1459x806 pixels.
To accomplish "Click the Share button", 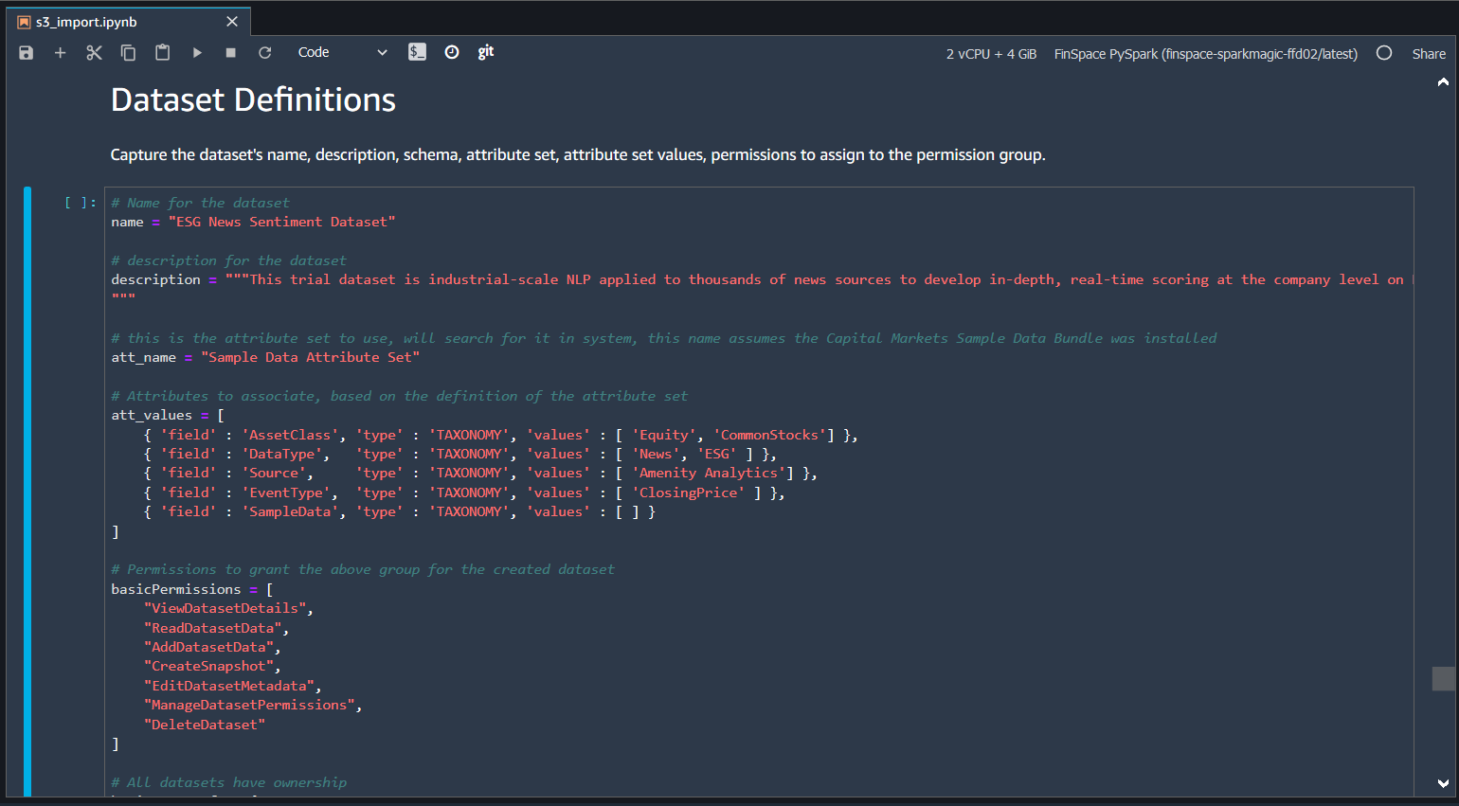I will [1429, 54].
